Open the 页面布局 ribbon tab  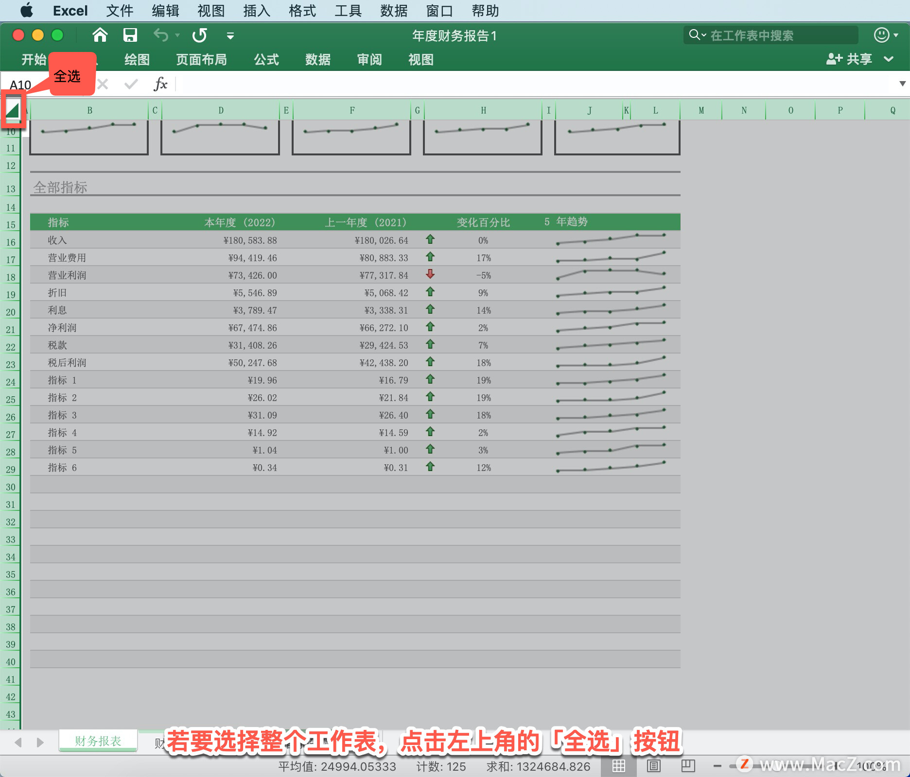201,60
